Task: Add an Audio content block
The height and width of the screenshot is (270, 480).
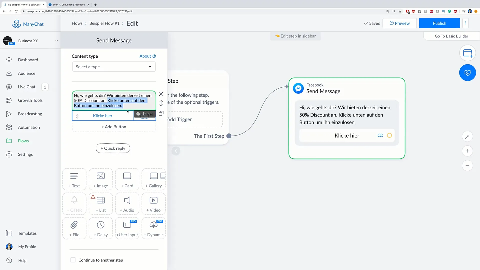Action: (x=127, y=204)
